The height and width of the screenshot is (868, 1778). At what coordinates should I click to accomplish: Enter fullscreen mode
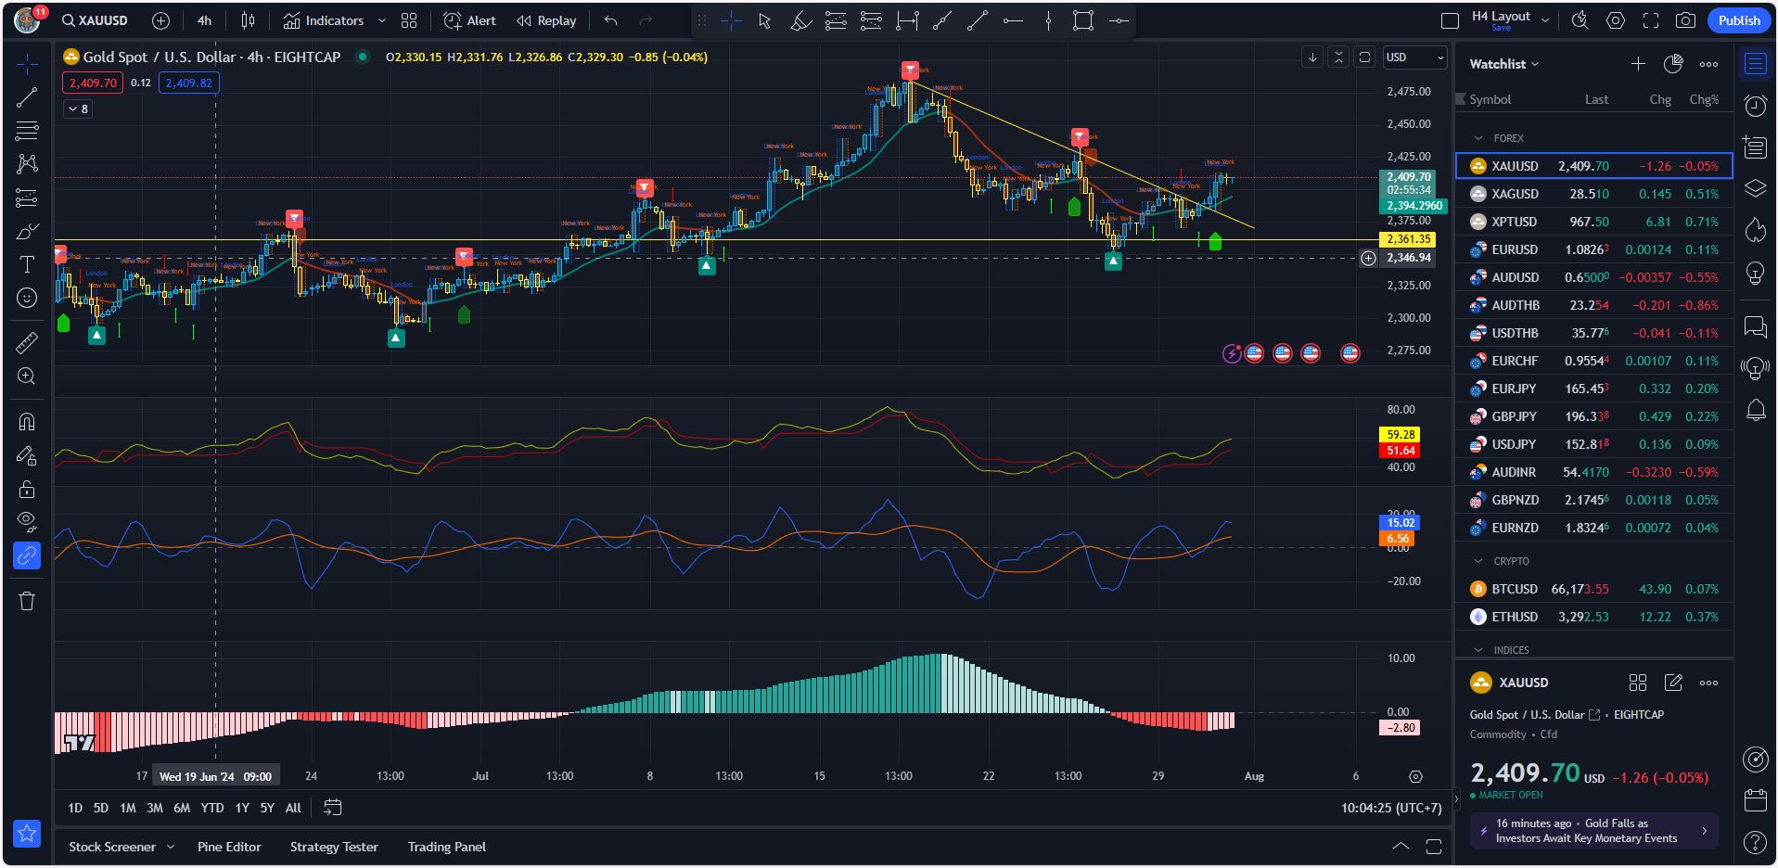coord(1651,20)
